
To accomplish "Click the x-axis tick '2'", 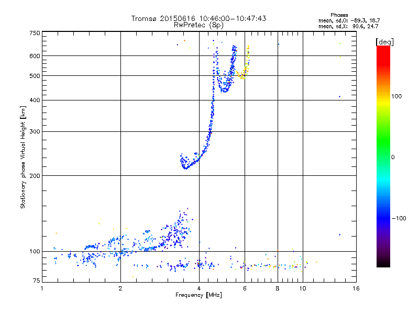I will click(x=120, y=288).
